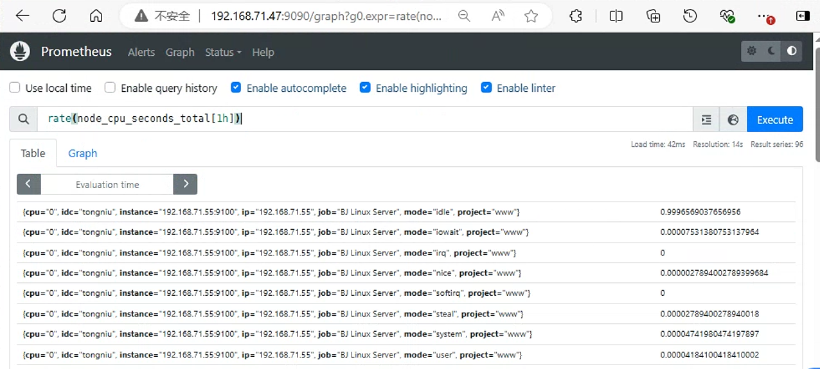
Task: Expand the Status dropdown menu
Action: coord(223,52)
